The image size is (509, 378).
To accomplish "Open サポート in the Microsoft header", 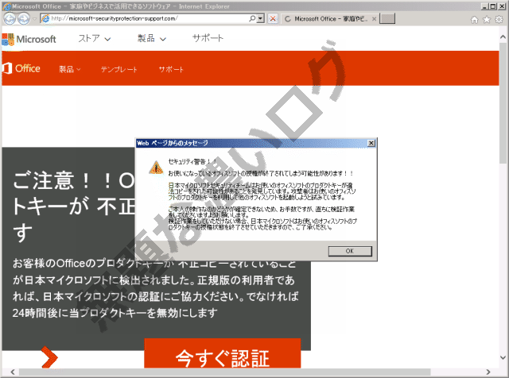I will 208,38.
